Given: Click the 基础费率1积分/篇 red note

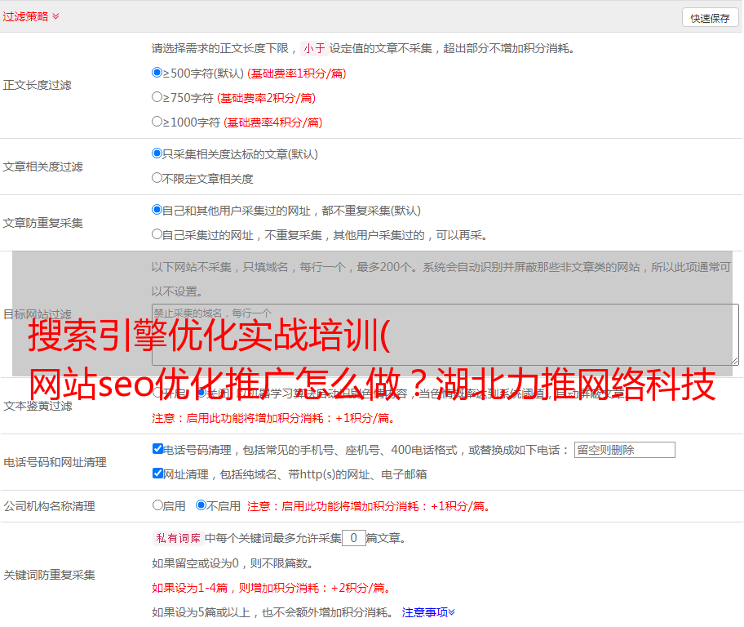Looking at the screenshot, I should pyautogui.click(x=297, y=73).
